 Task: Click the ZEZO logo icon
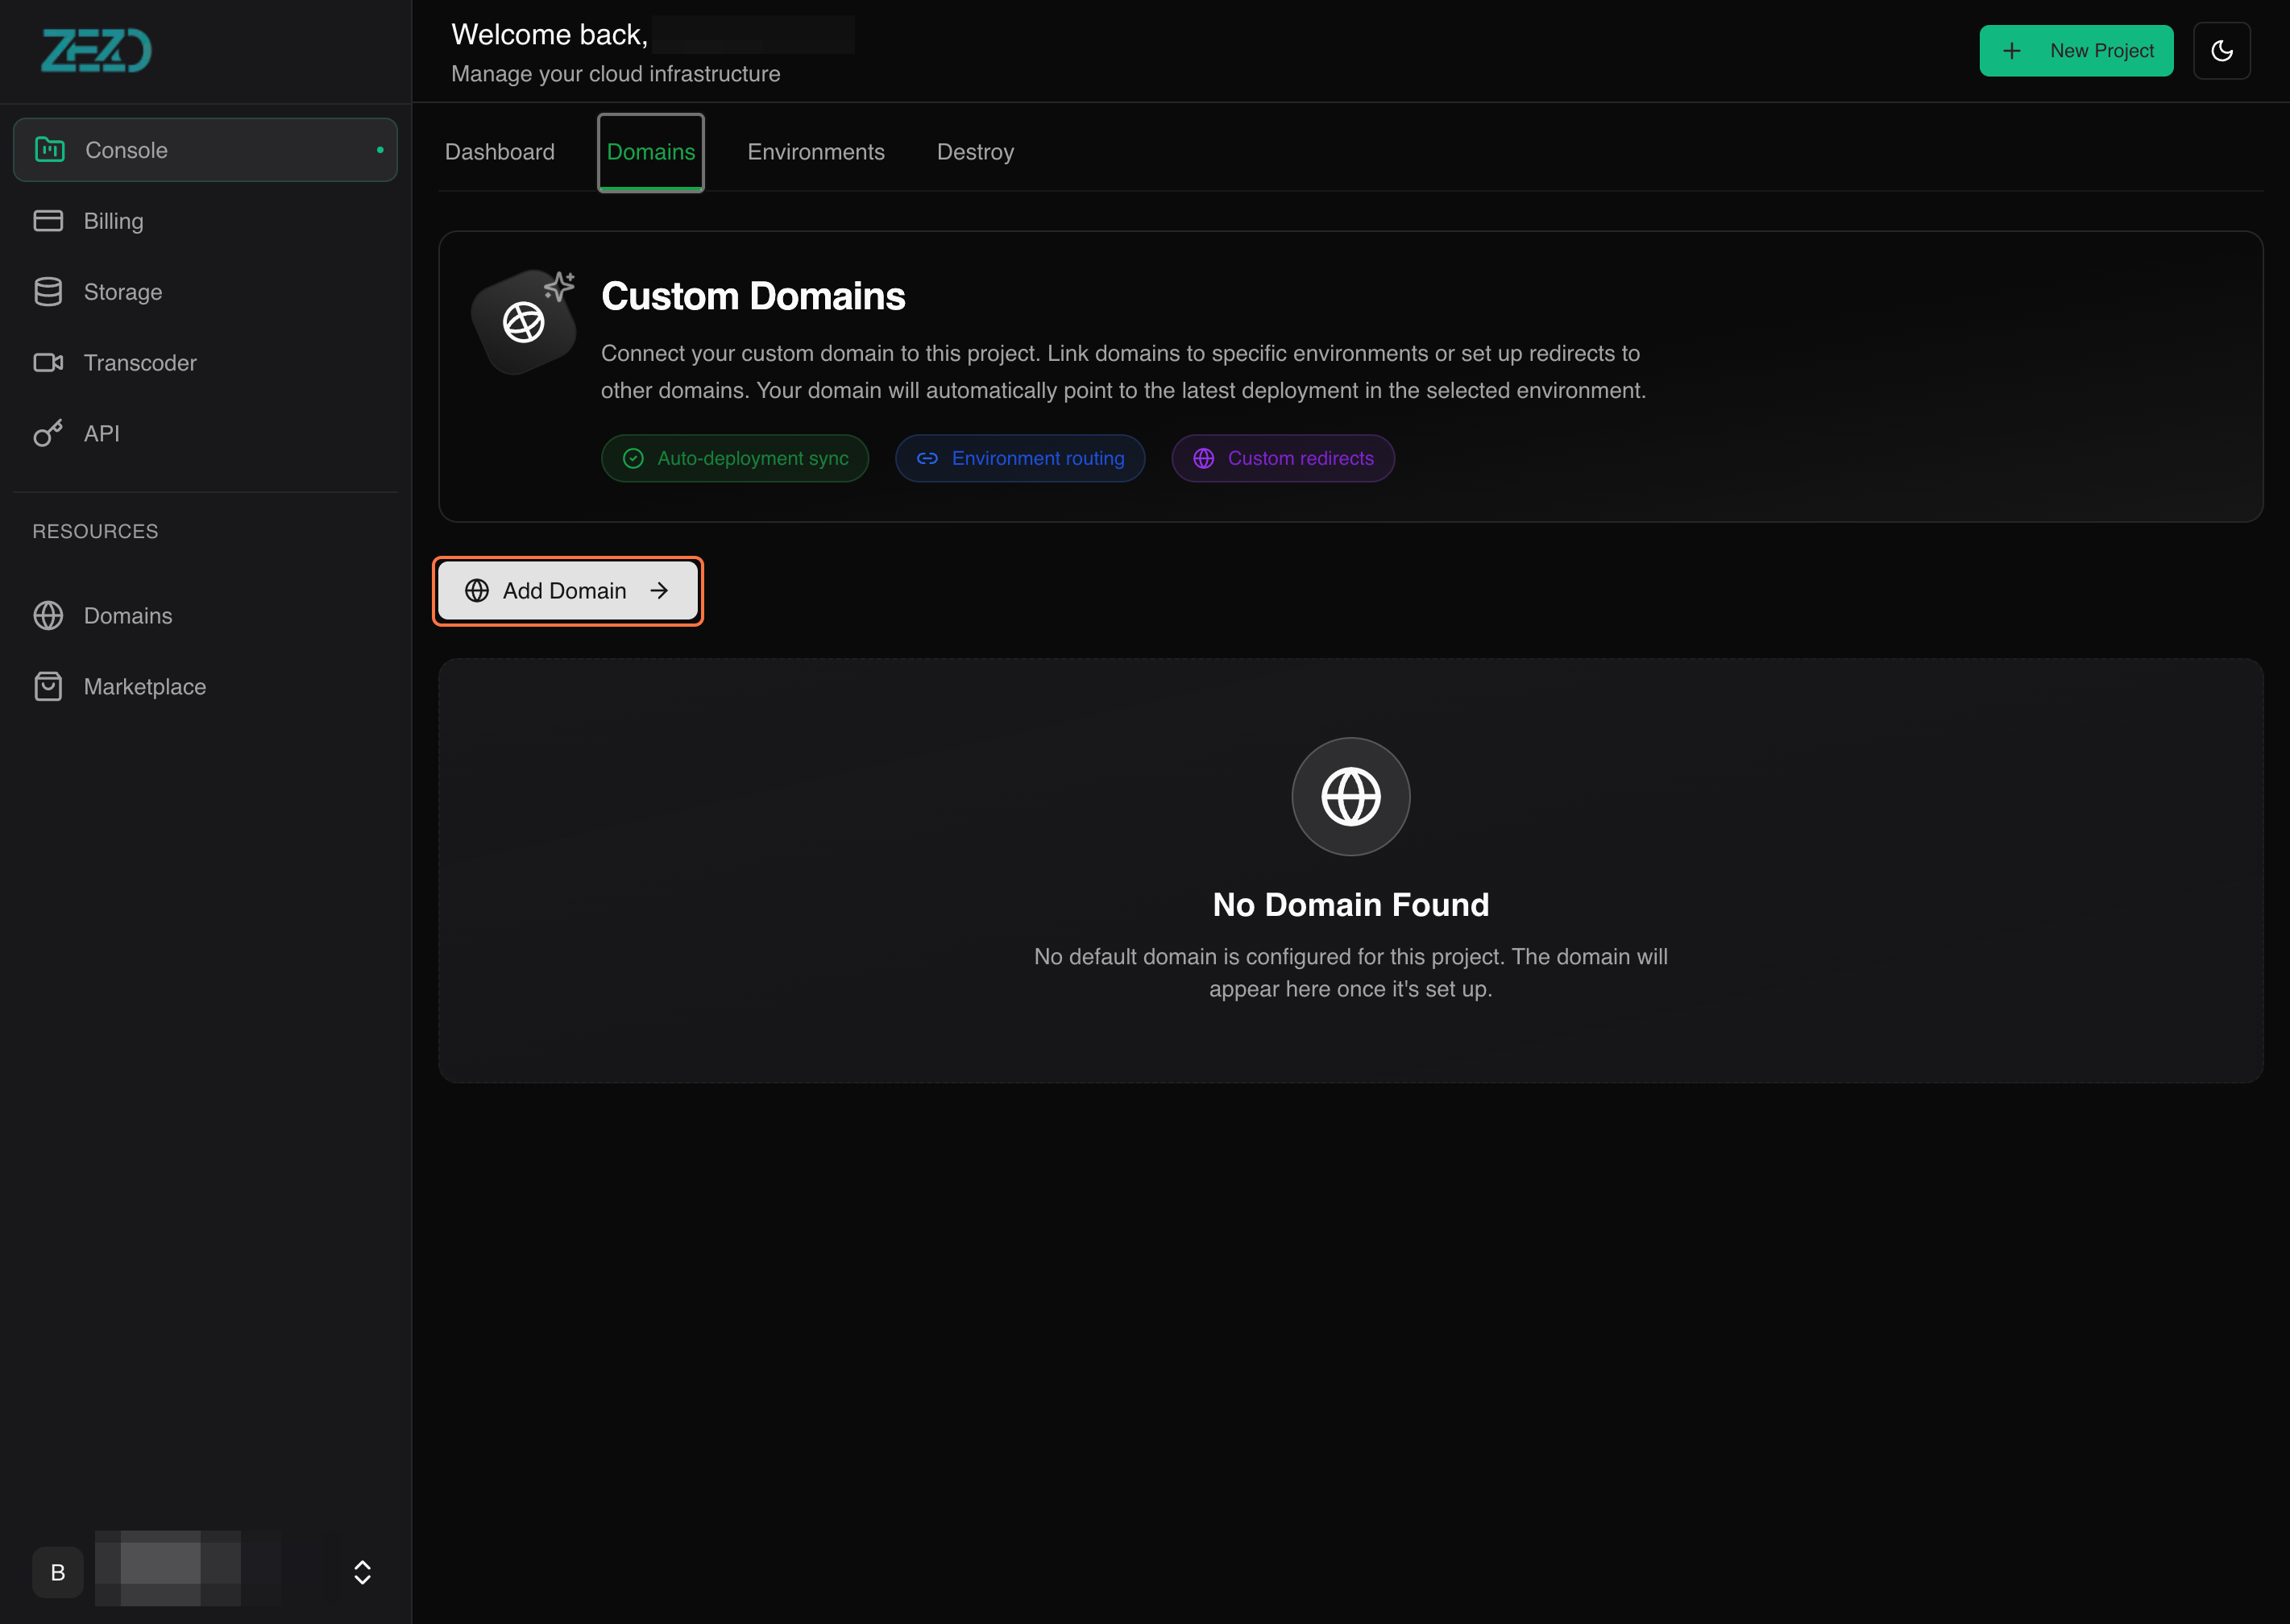click(96, 50)
